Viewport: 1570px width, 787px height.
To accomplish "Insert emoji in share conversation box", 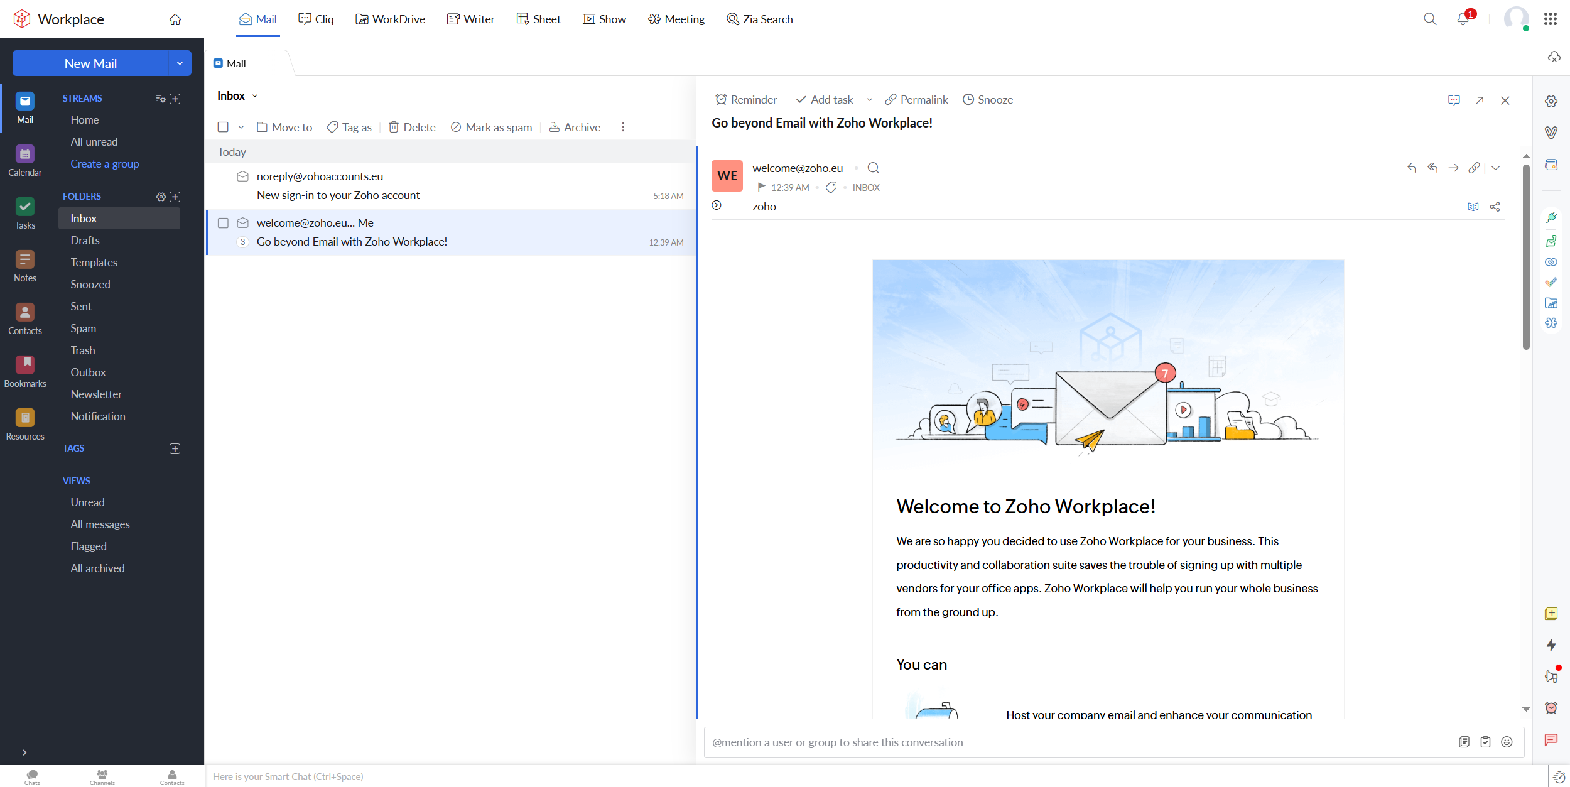I will (1507, 742).
